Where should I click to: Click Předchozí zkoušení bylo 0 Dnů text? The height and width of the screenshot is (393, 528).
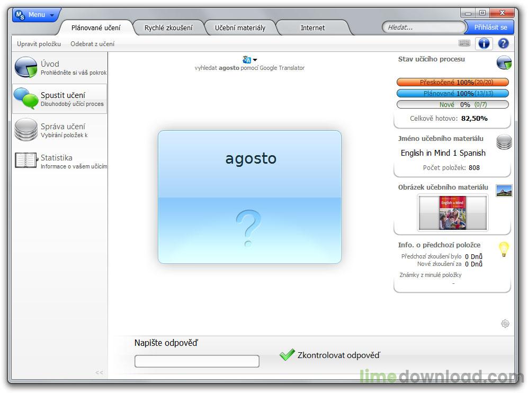442,256
